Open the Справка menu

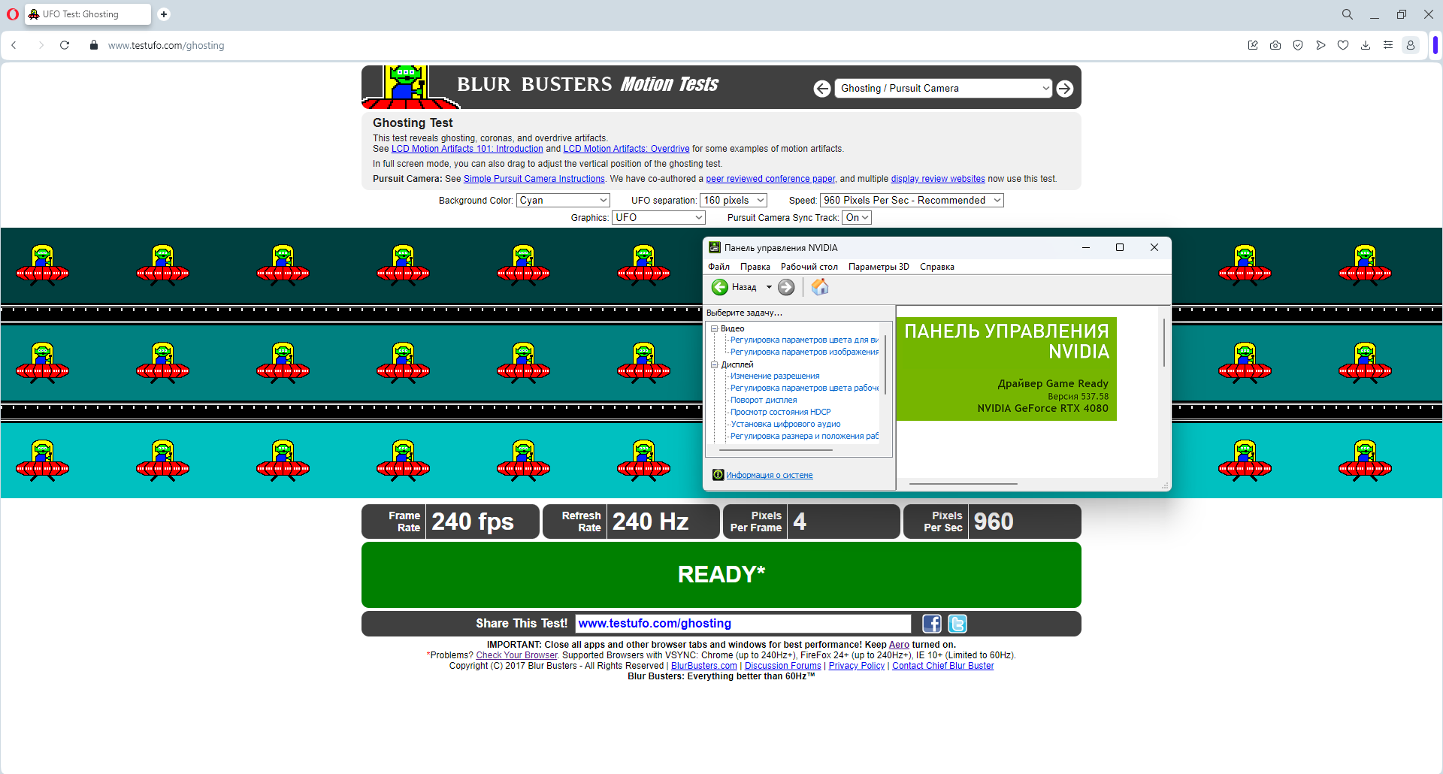(937, 267)
